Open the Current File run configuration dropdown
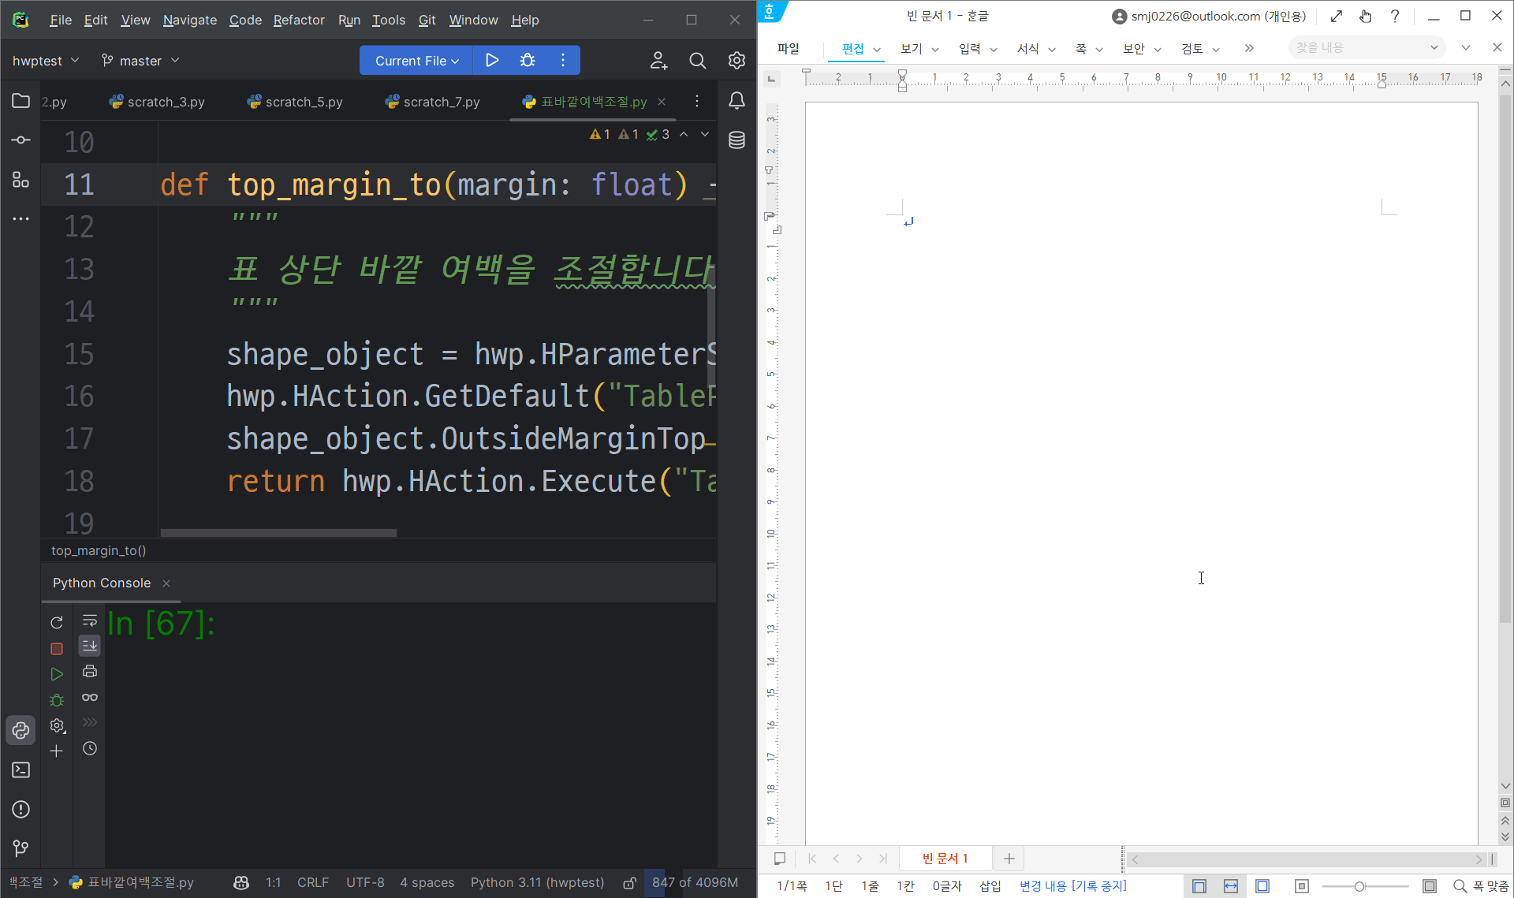 416,61
